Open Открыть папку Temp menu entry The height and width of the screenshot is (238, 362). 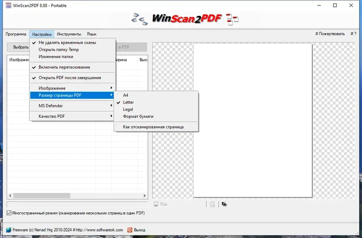[72, 50]
